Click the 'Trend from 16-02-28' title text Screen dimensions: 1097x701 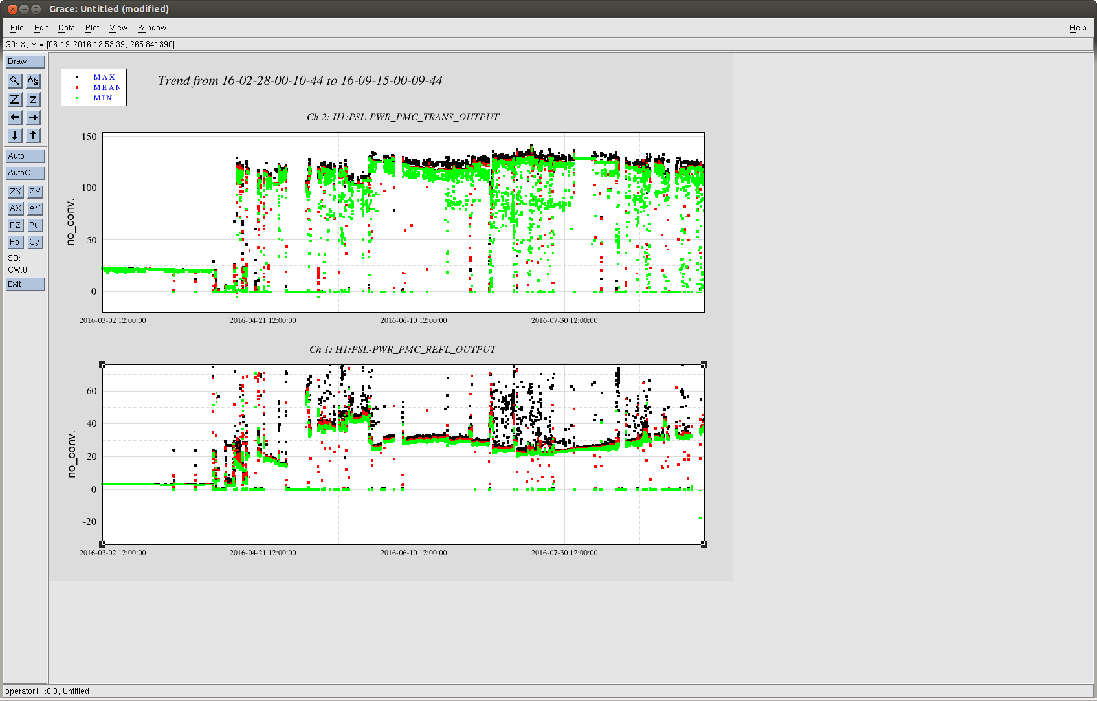click(300, 80)
